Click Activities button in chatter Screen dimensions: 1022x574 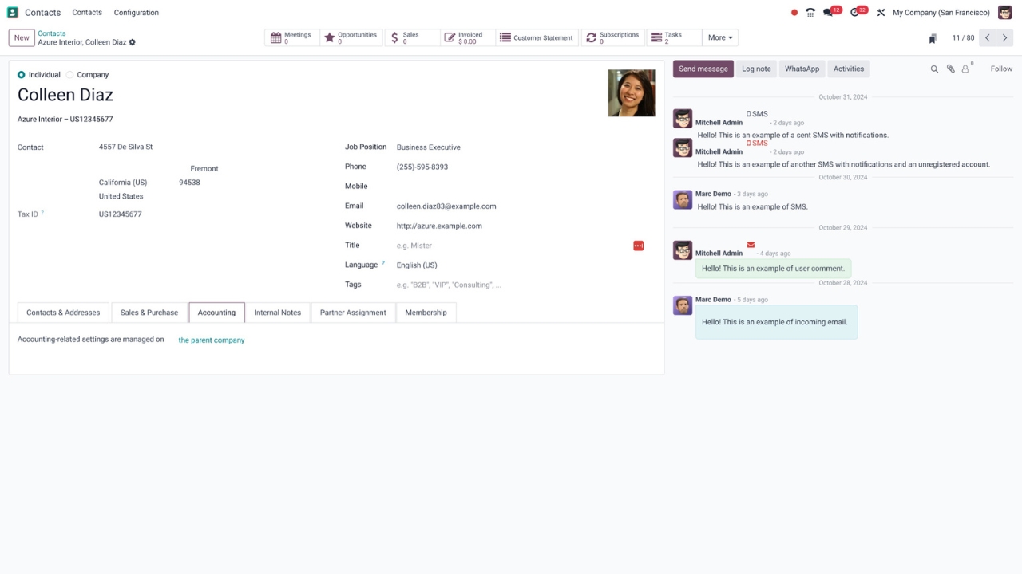coord(849,69)
